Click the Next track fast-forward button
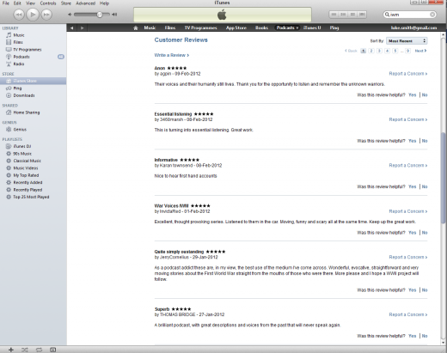Image resolution: width=447 pixels, height=353 pixels. pos(46,15)
